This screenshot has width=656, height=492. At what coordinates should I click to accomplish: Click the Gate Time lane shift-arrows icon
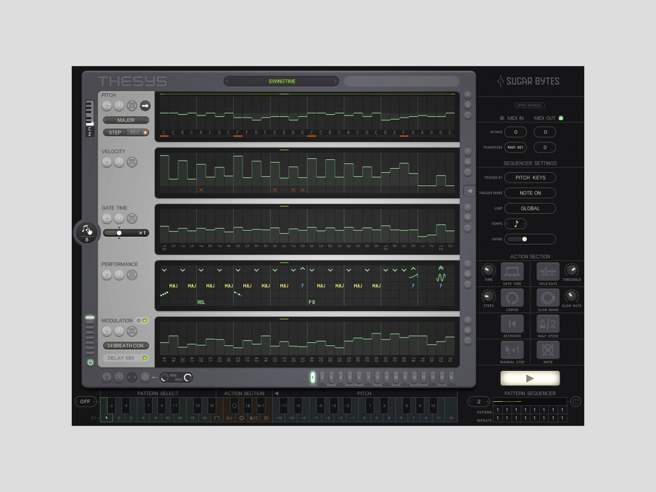click(132, 219)
